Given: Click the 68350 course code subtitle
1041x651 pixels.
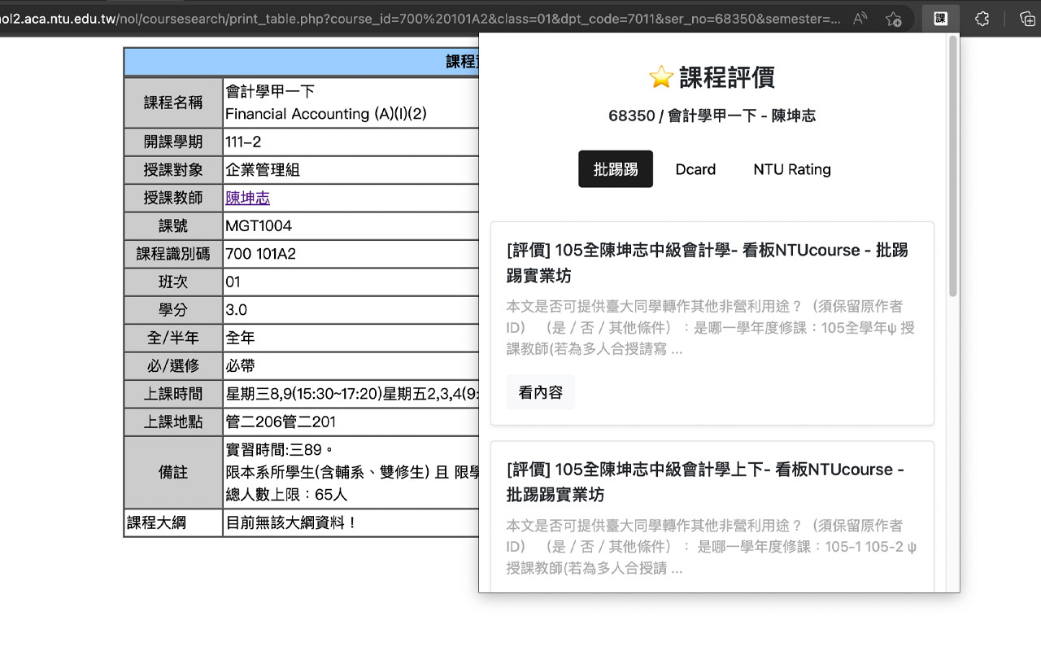Looking at the screenshot, I should pyautogui.click(x=712, y=116).
